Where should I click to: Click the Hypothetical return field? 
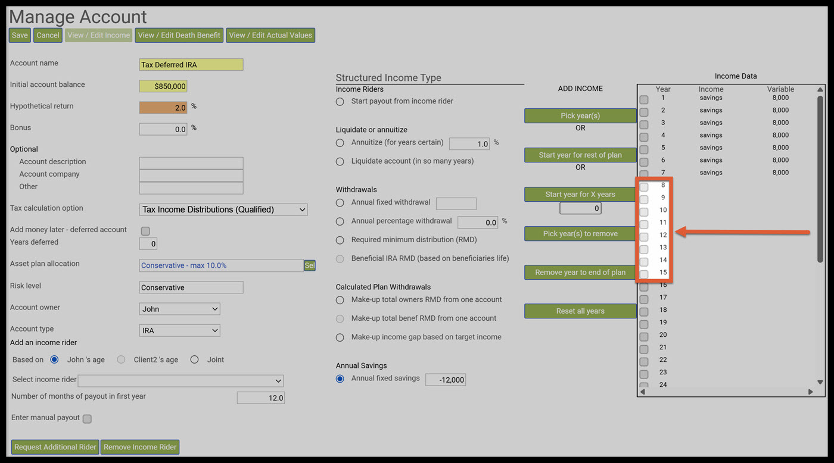(163, 108)
